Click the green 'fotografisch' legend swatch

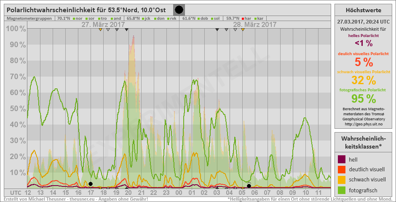click(x=342, y=191)
